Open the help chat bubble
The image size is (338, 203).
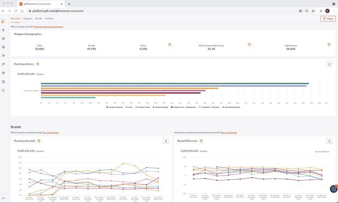tap(333, 189)
